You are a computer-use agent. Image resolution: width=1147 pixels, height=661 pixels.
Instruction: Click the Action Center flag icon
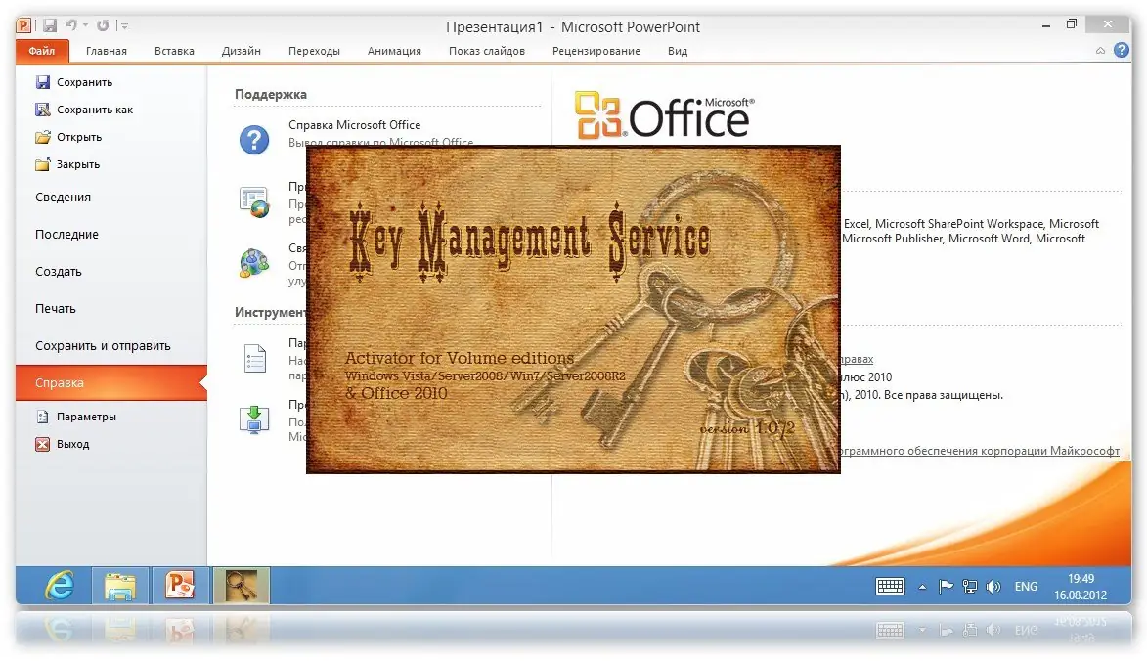[946, 587]
